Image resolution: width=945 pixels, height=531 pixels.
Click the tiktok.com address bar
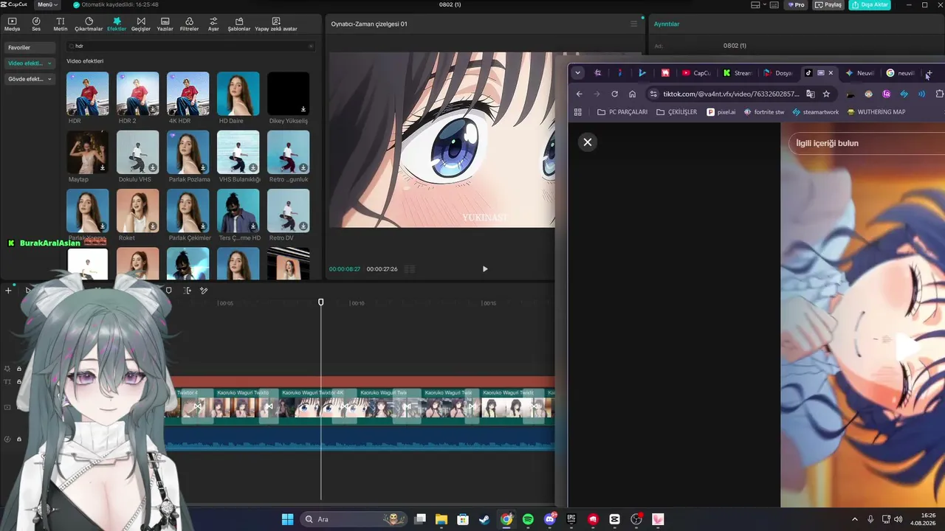732,94
